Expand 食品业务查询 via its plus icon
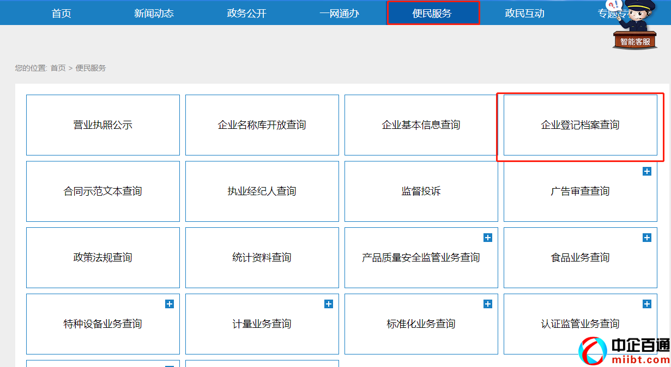 pyautogui.click(x=646, y=238)
